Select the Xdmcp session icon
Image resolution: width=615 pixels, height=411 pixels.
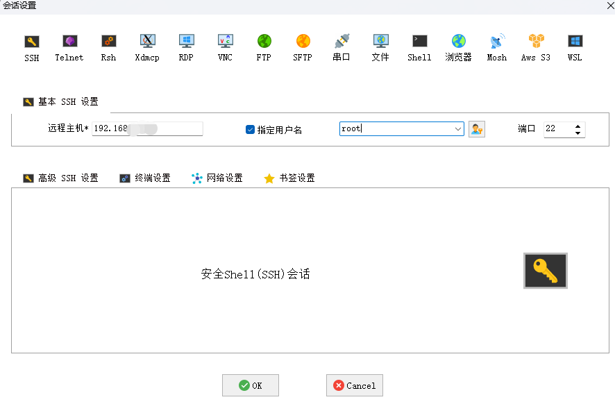[x=147, y=48]
